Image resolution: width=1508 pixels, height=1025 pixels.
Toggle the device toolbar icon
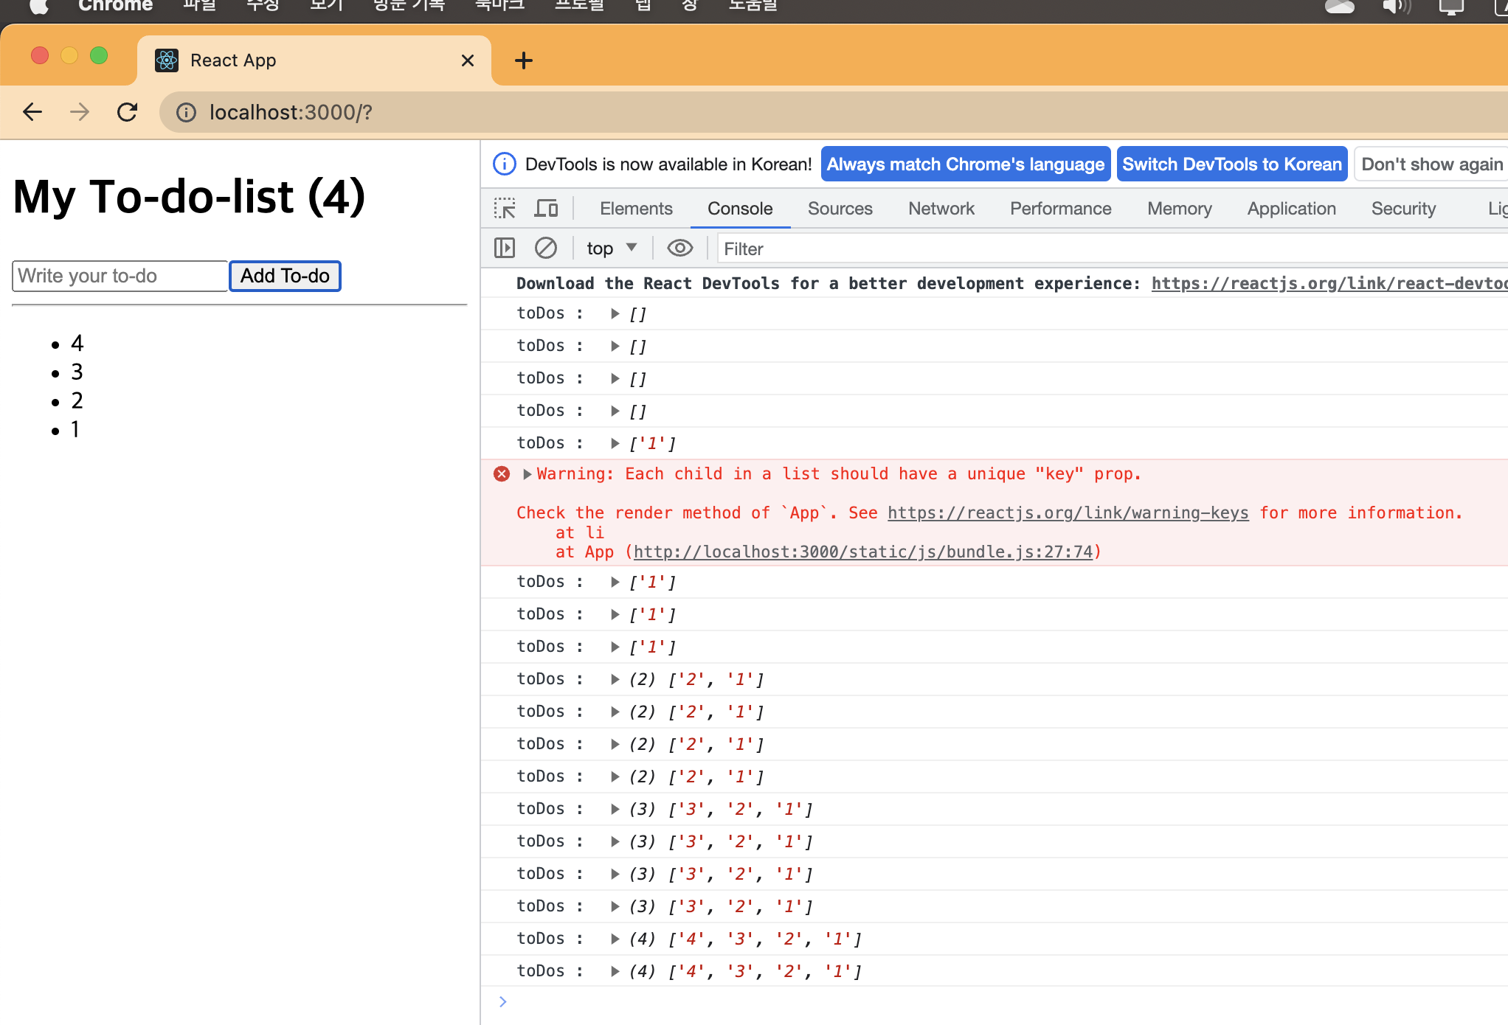(x=546, y=209)
